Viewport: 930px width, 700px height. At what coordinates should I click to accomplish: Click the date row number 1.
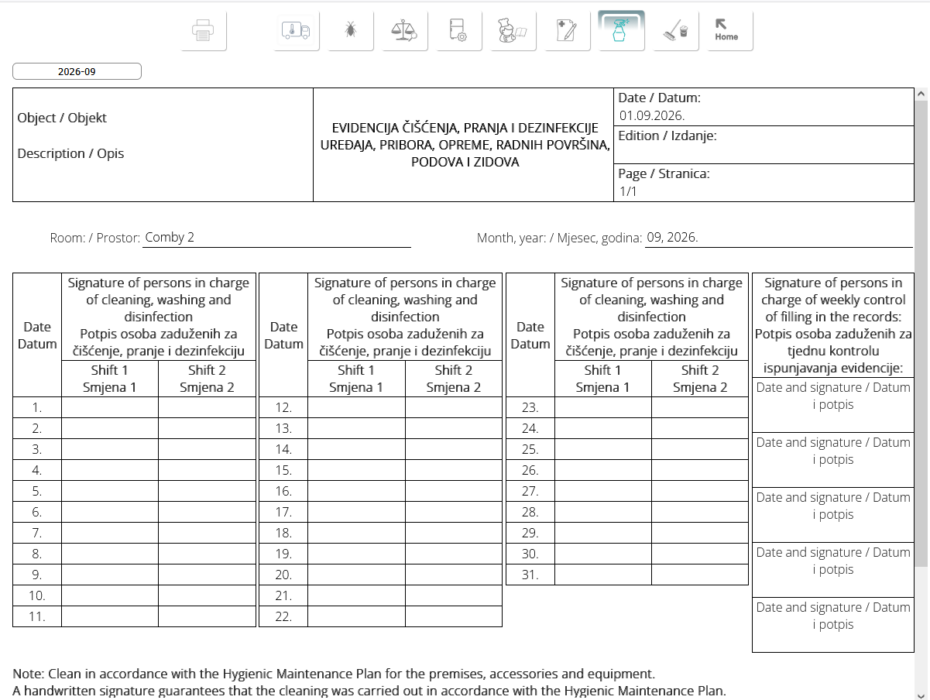click(x=37, y=407)
